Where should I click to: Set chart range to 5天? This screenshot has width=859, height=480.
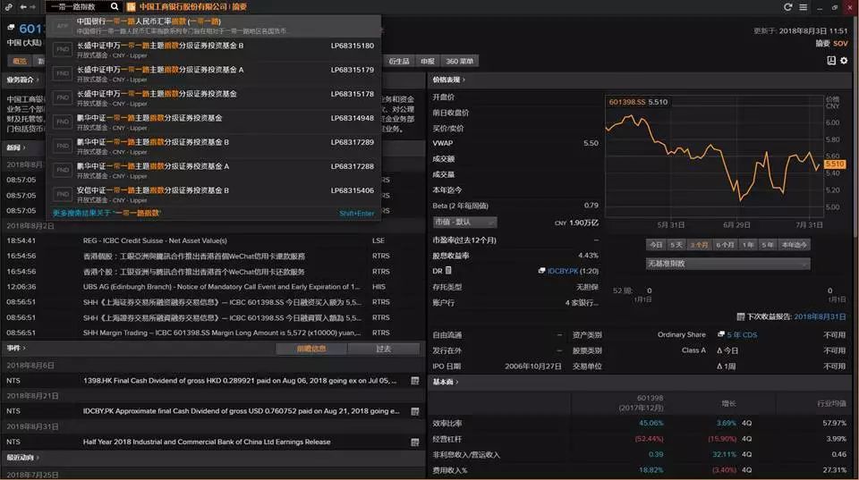[676, 245]
